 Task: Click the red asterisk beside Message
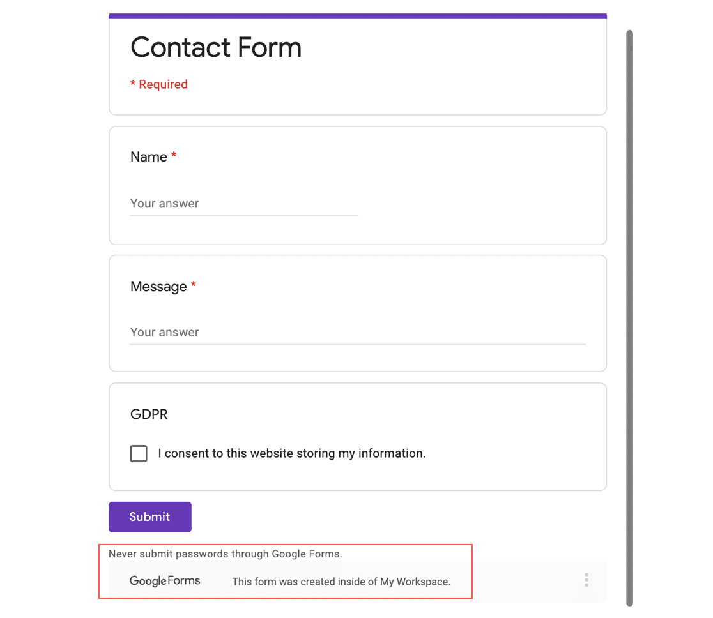coord(193,285)
